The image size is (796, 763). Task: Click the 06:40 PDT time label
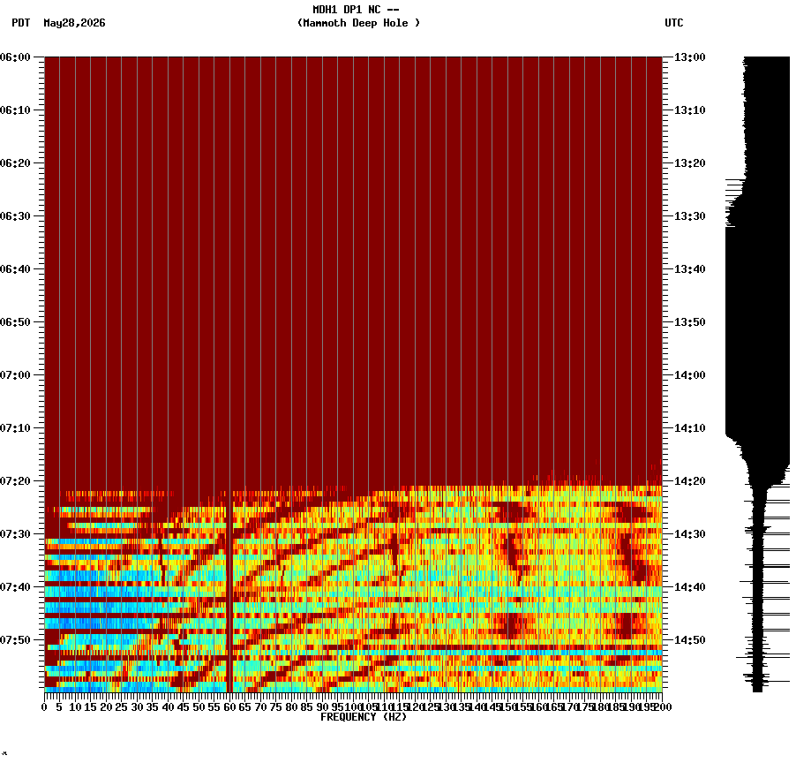15,269
